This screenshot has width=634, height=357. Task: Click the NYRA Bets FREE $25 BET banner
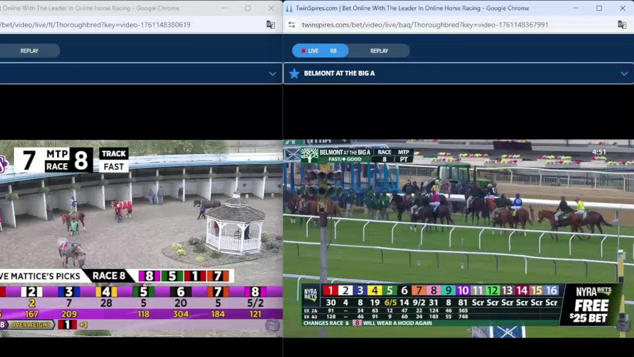pos(591,304)
